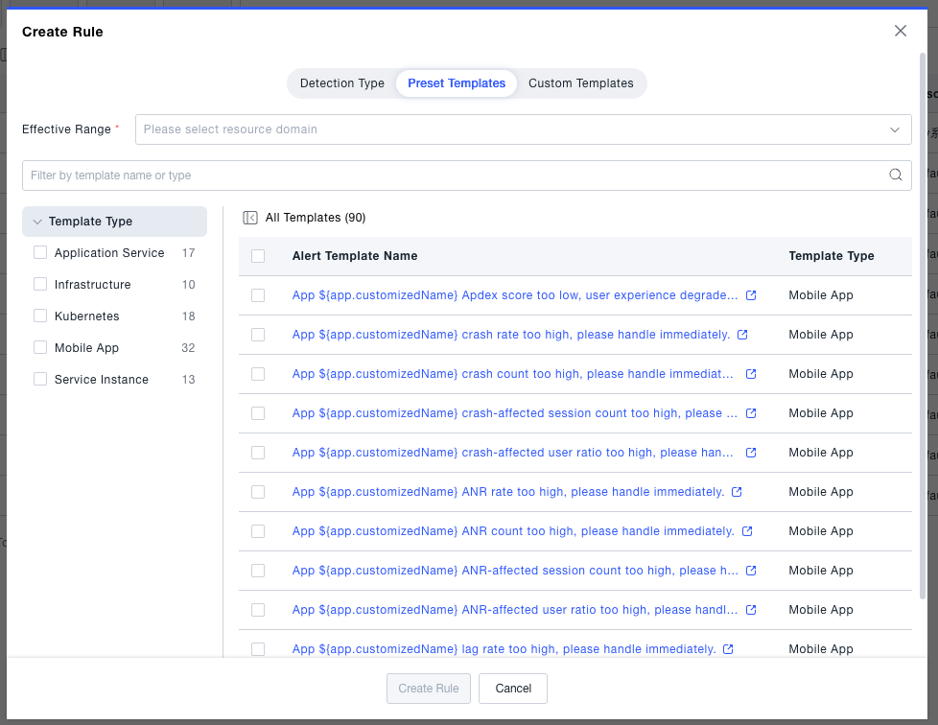Open the Effective Range resource domain dropdown
This screenshot has width=938, height=725.
524,129
